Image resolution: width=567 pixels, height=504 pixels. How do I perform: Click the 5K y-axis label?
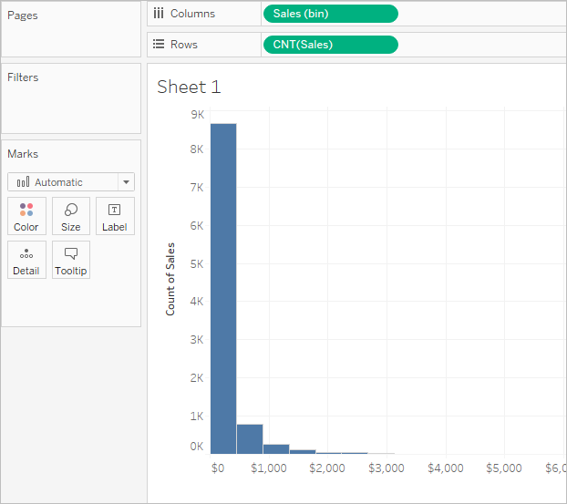click(197, 264)
